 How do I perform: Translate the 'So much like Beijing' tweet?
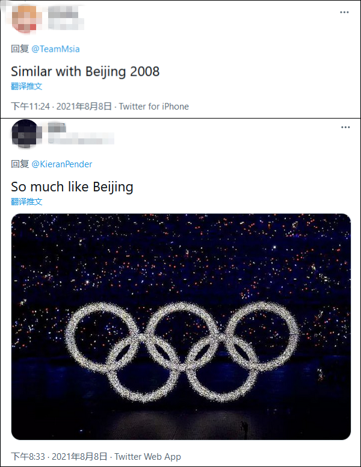tap(26, 202)
